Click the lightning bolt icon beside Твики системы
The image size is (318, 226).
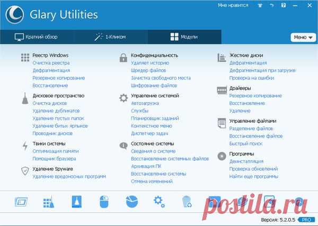(25, 146)
